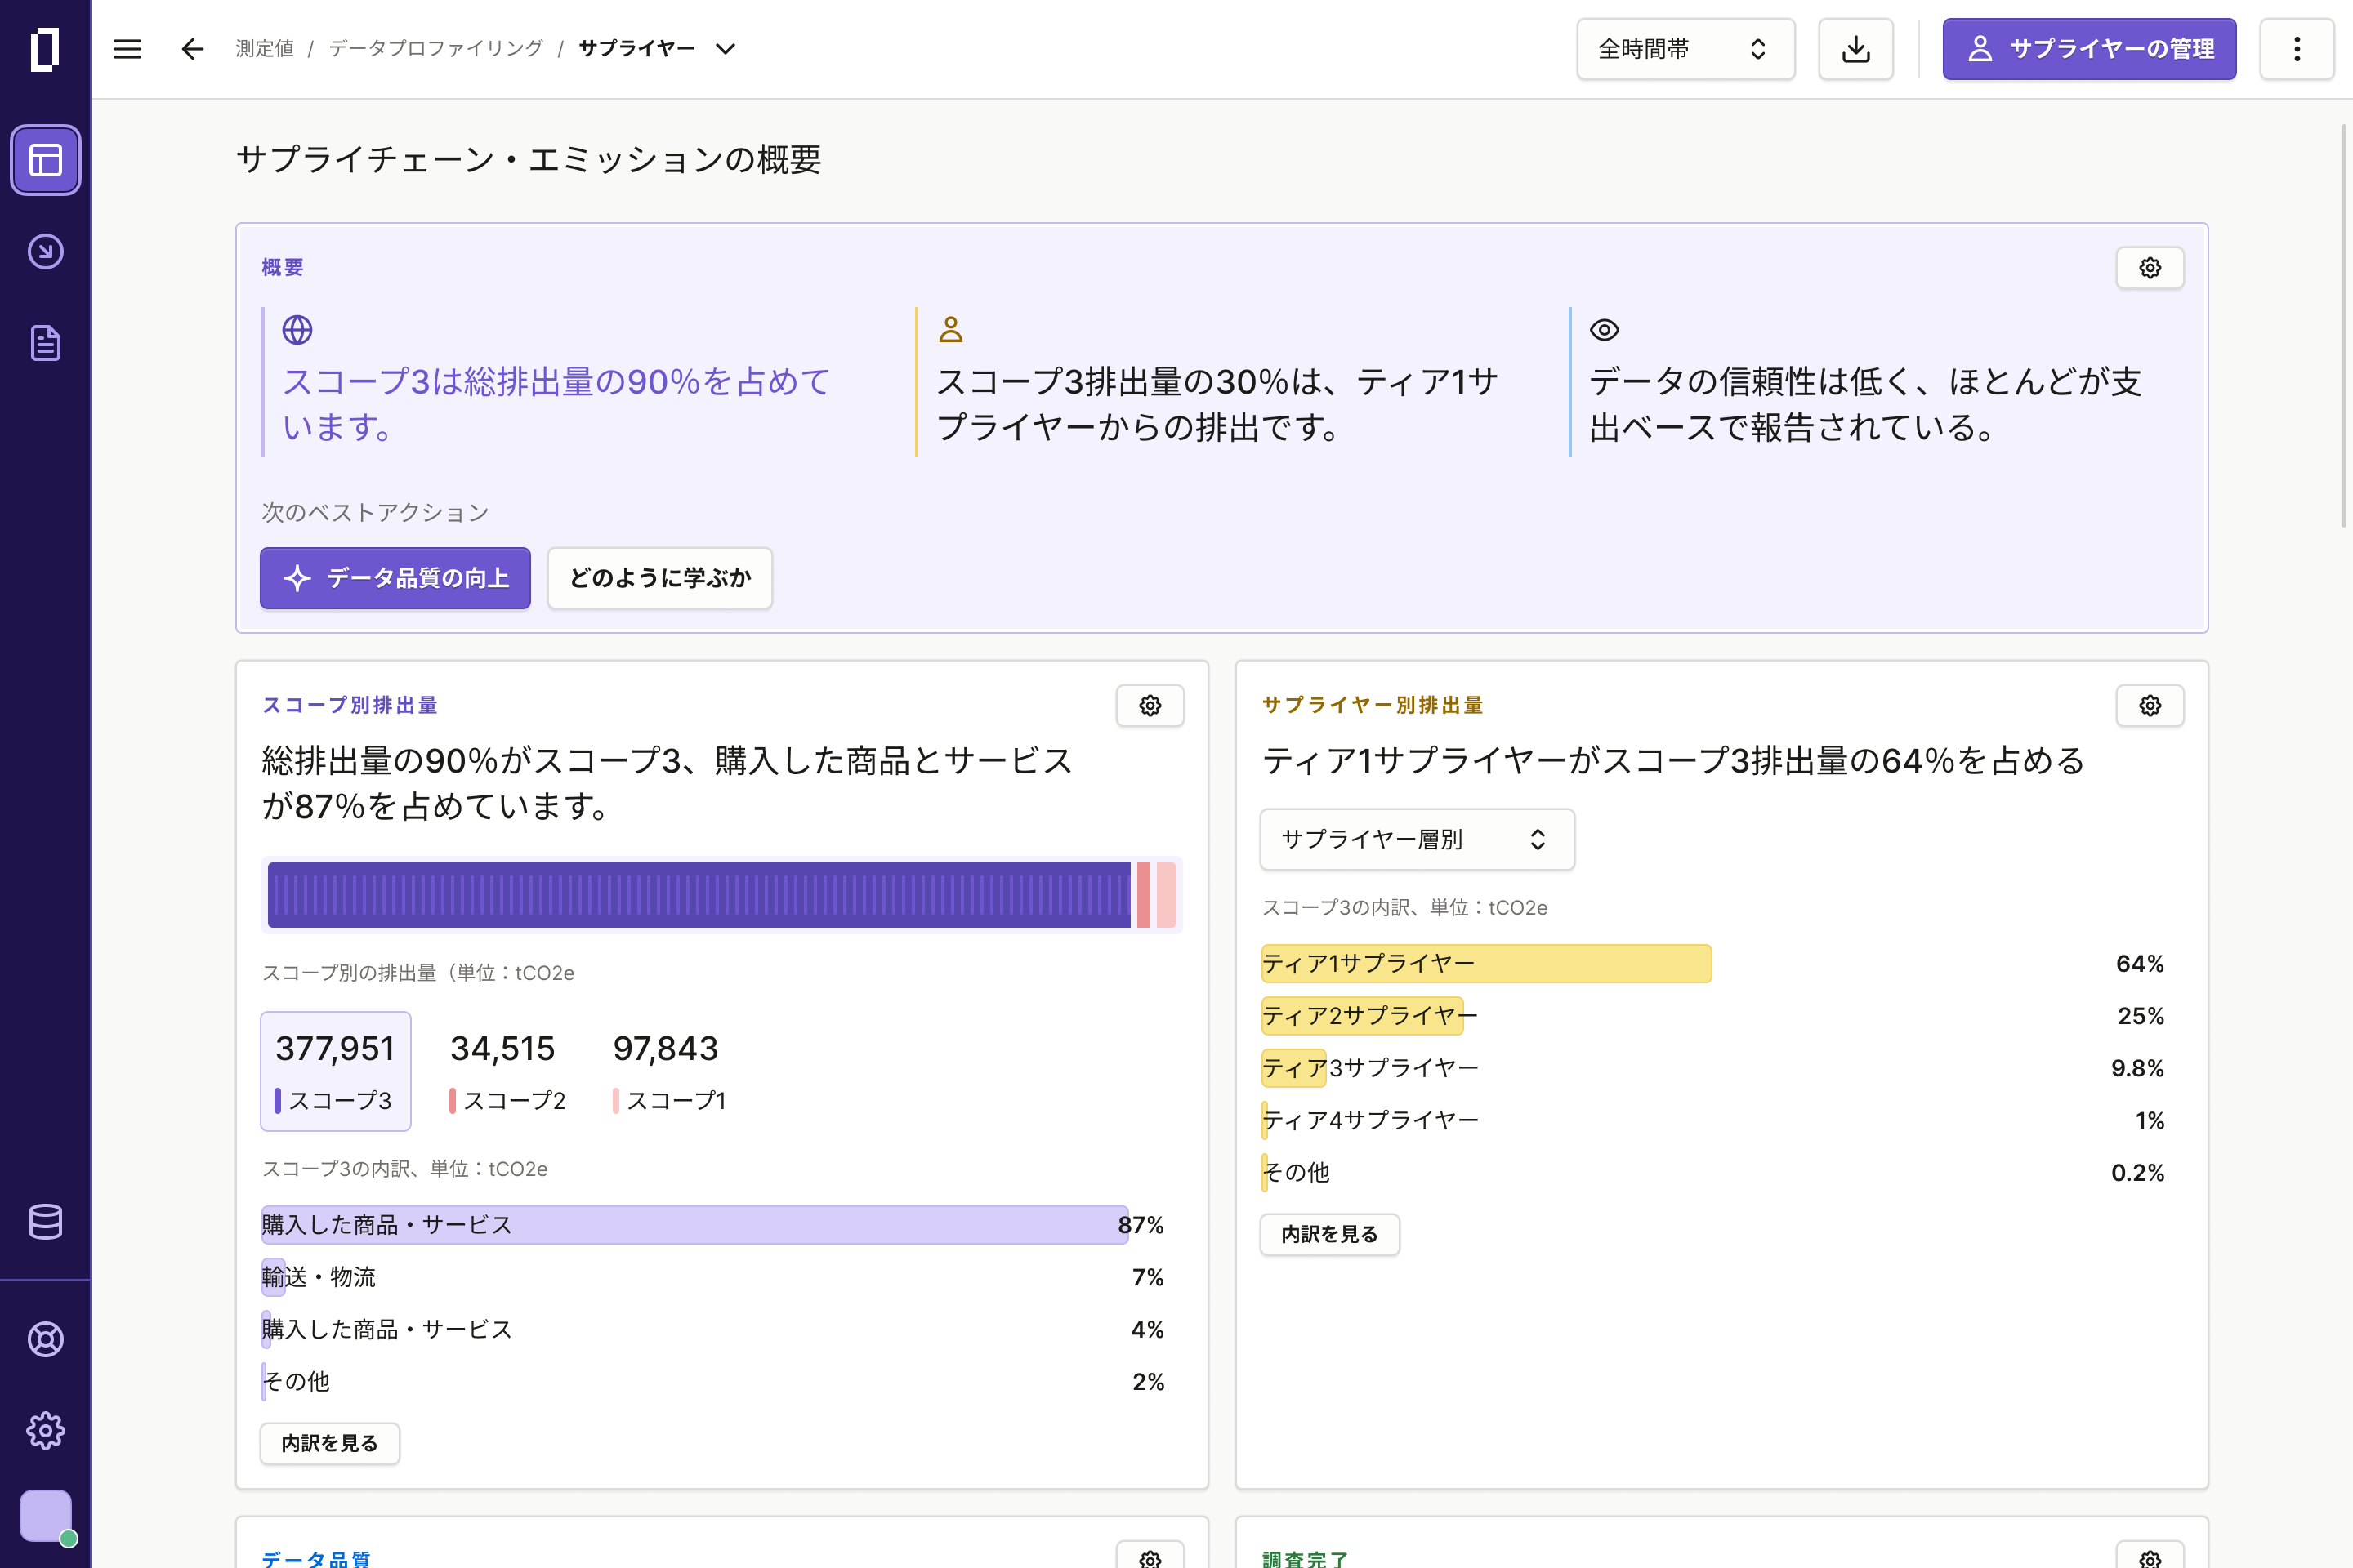2353x1568 pixels.
Task: Open the サプライヤー層別 dropdown
Action: coord(1417,839)
